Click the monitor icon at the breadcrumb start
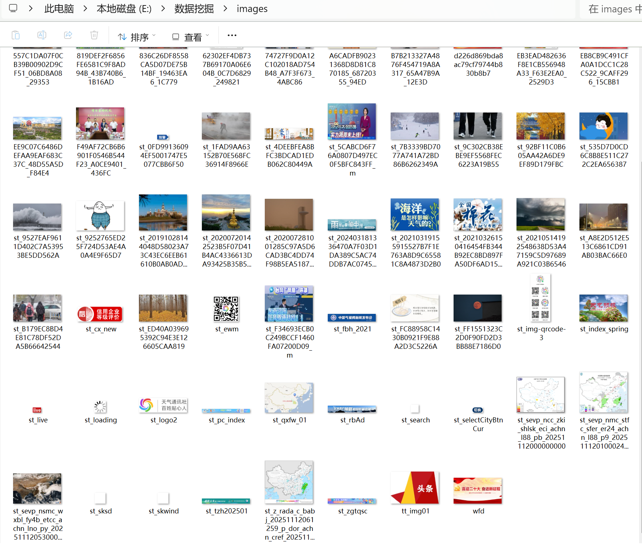642x544 pixels. click(13, 8)
